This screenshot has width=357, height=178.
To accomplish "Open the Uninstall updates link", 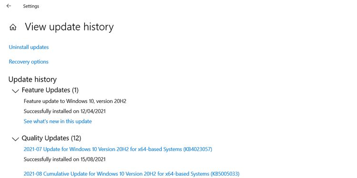I will pos(29,47).
